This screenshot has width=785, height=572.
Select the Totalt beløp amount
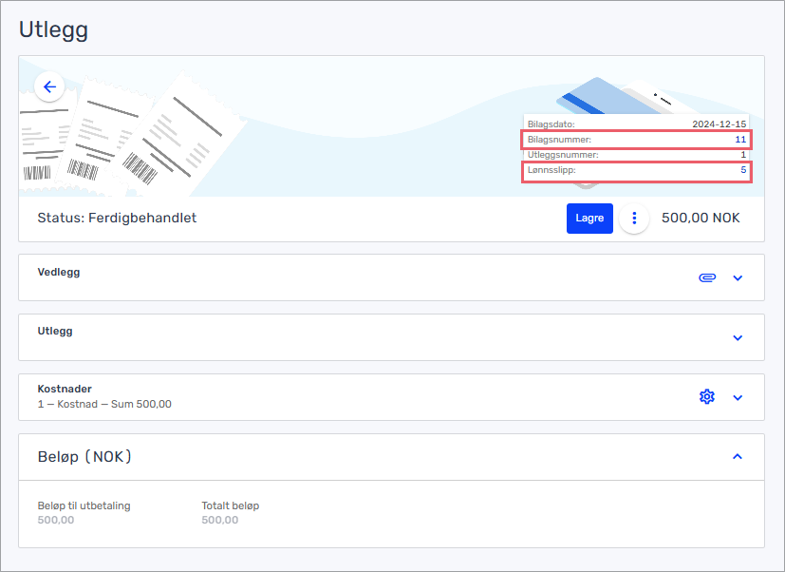coord(220,520)
